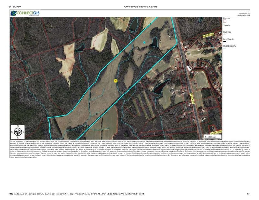
Task: Click the Parcels legend square symbol
Action: [225, 21]
